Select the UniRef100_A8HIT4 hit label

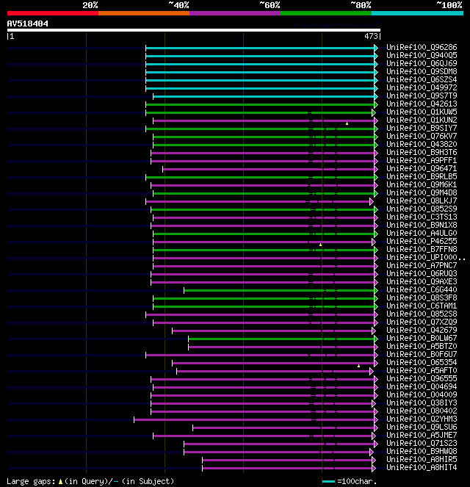[422, 467]
